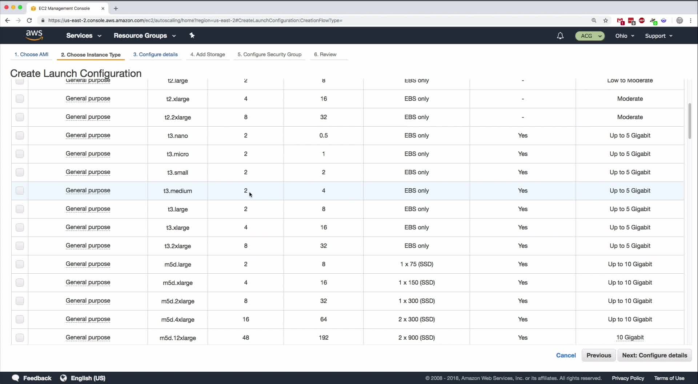Select the t3.micro checkbox

(20, 154)
